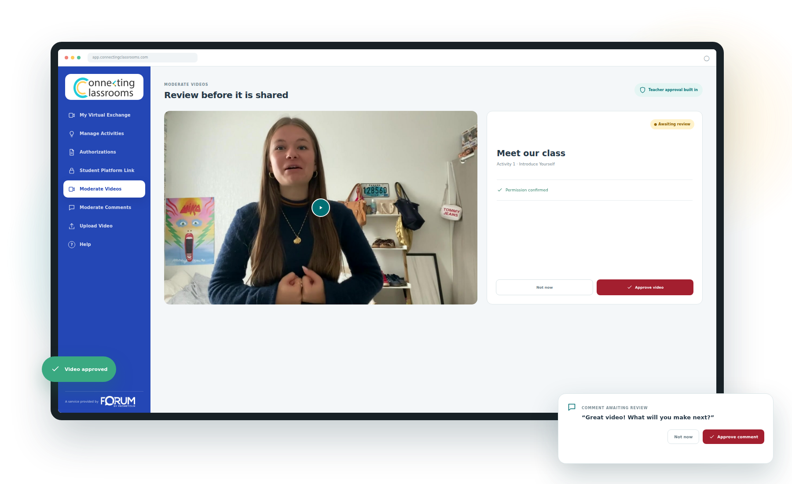
Task: Click the quoted comment text
Action: [648, 418]
